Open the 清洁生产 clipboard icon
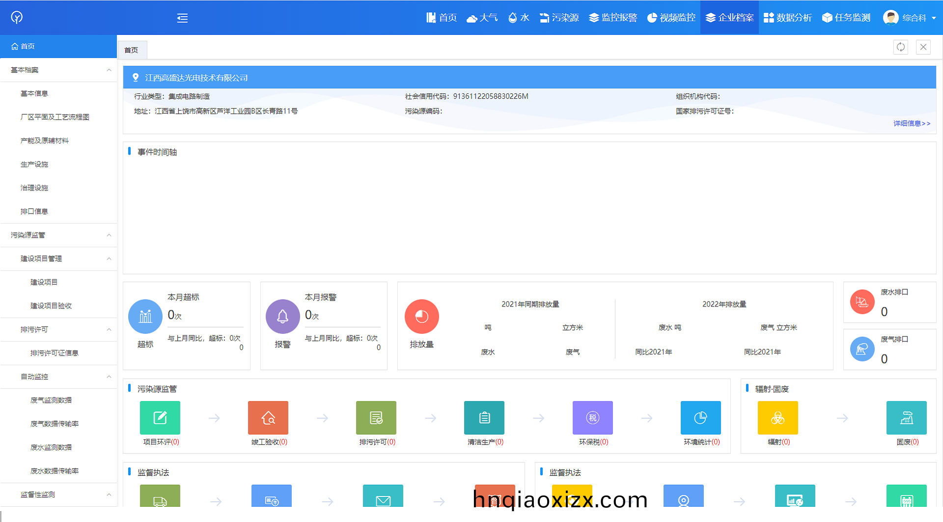 tap(484, 418)
